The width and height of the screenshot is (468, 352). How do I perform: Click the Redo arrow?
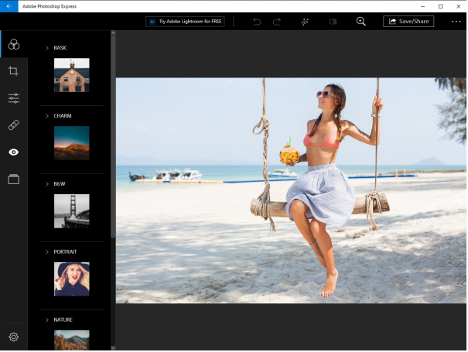coord(277,22)
